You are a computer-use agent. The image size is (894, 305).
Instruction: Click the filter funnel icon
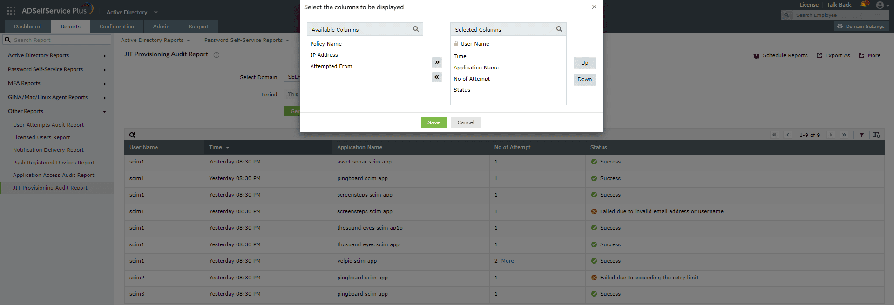click(x=861, y=135)
